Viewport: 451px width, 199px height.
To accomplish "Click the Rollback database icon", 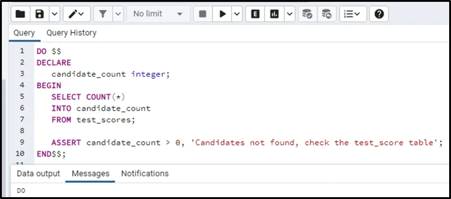I will (x=326, y=14).
